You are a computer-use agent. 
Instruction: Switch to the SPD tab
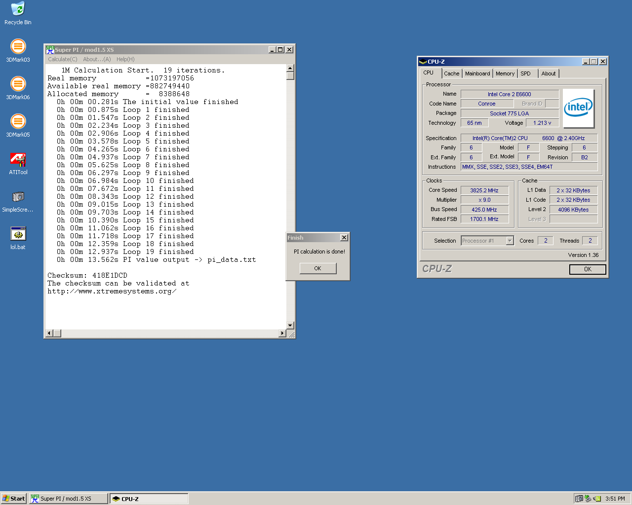click(525, 73)
